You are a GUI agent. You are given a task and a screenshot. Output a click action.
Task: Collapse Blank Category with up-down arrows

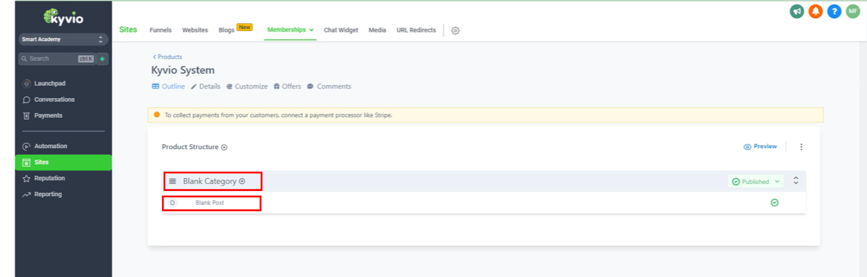point(795,181)
